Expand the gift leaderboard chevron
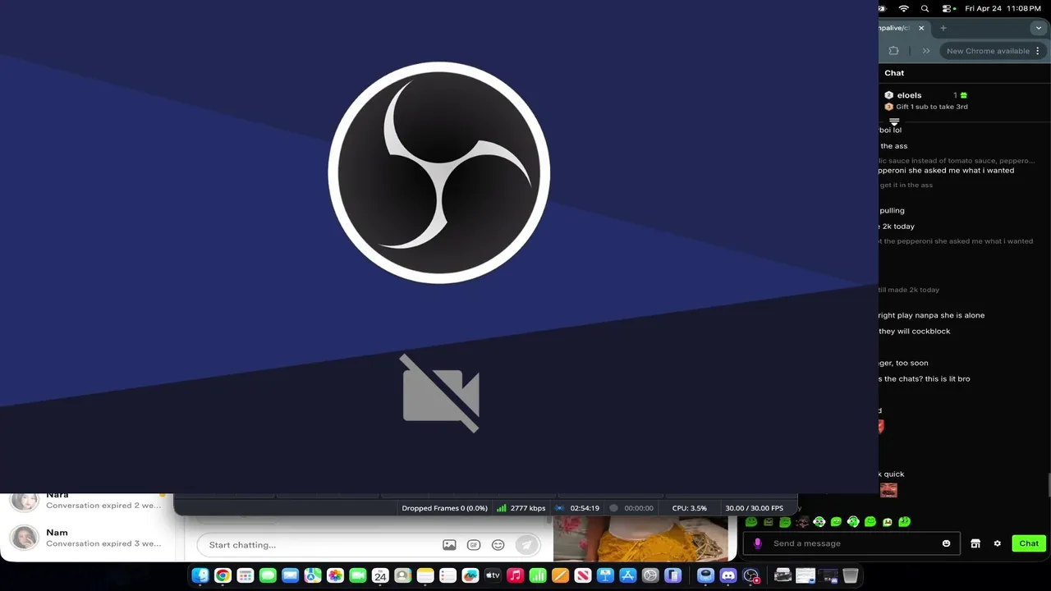The width and height of the screenshot is (1051, 591). tap(894, 121)
